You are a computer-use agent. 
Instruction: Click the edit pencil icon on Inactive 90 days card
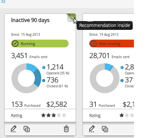point(14,129)
